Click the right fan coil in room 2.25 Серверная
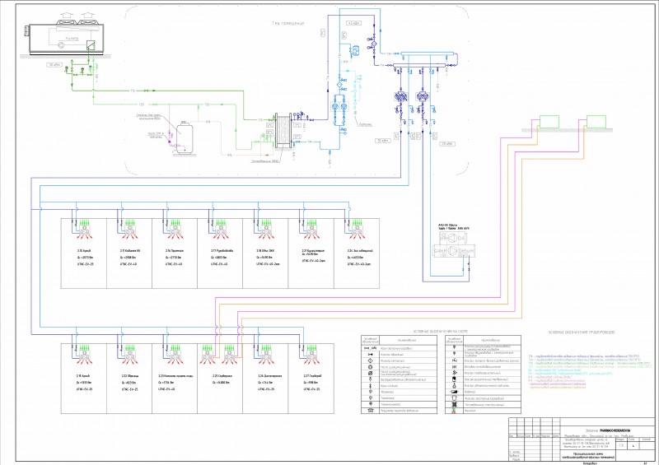The height and width of the screenshot is (465, 659). (229, 354)
